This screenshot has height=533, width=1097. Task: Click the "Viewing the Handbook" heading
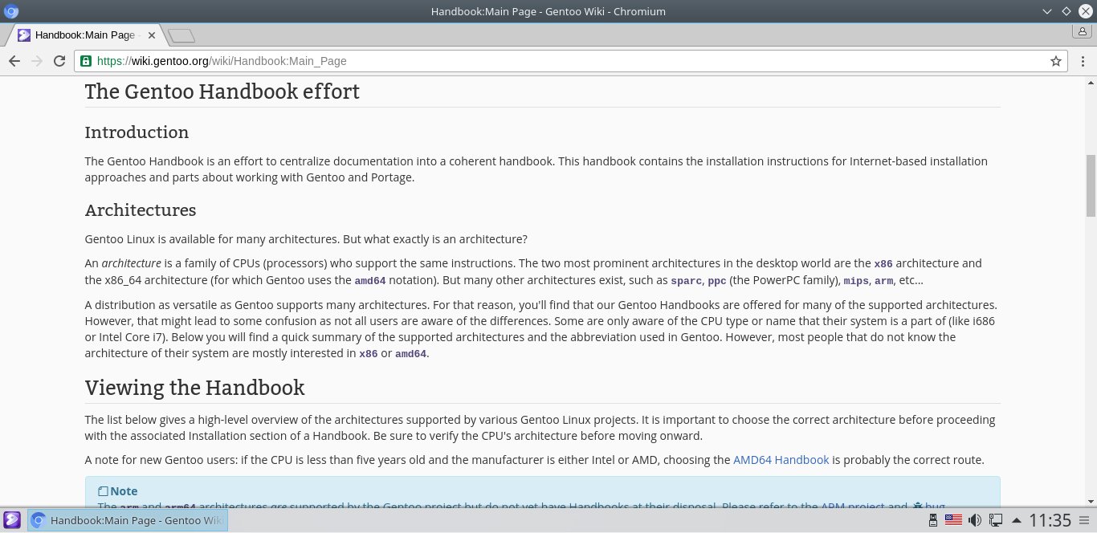195,388
